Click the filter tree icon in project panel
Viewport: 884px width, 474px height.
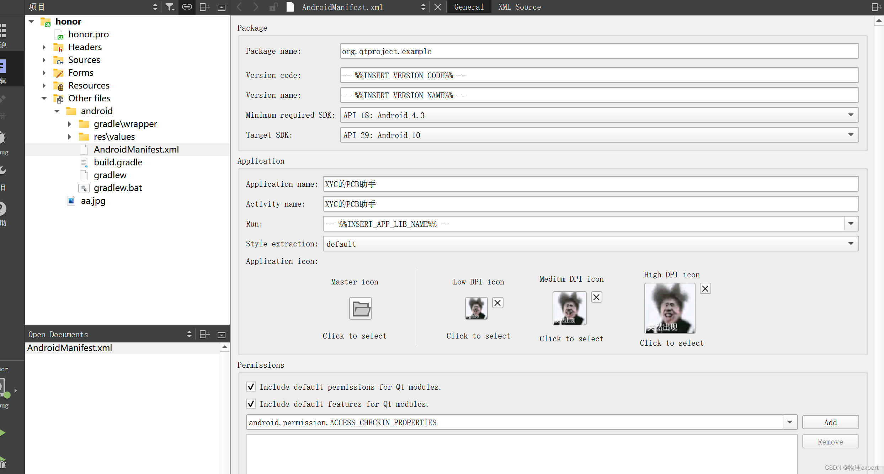170,7
